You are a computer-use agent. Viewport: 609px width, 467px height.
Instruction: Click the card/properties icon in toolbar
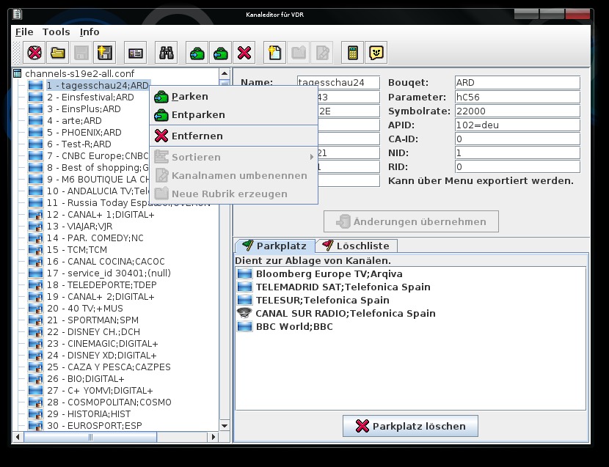coord(136,53)
